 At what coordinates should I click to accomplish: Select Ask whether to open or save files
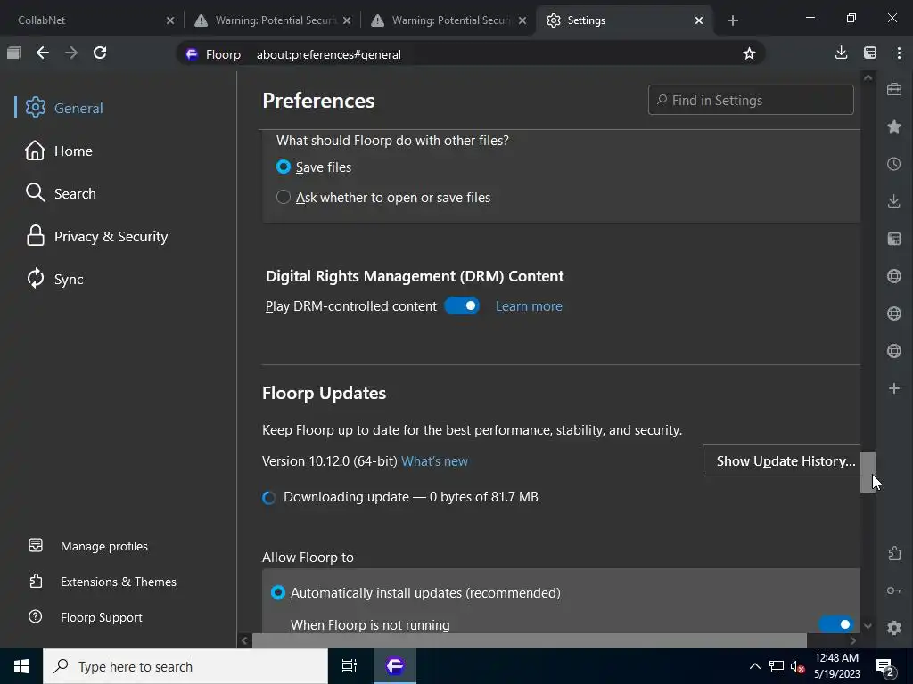click(x=383, y=197)
